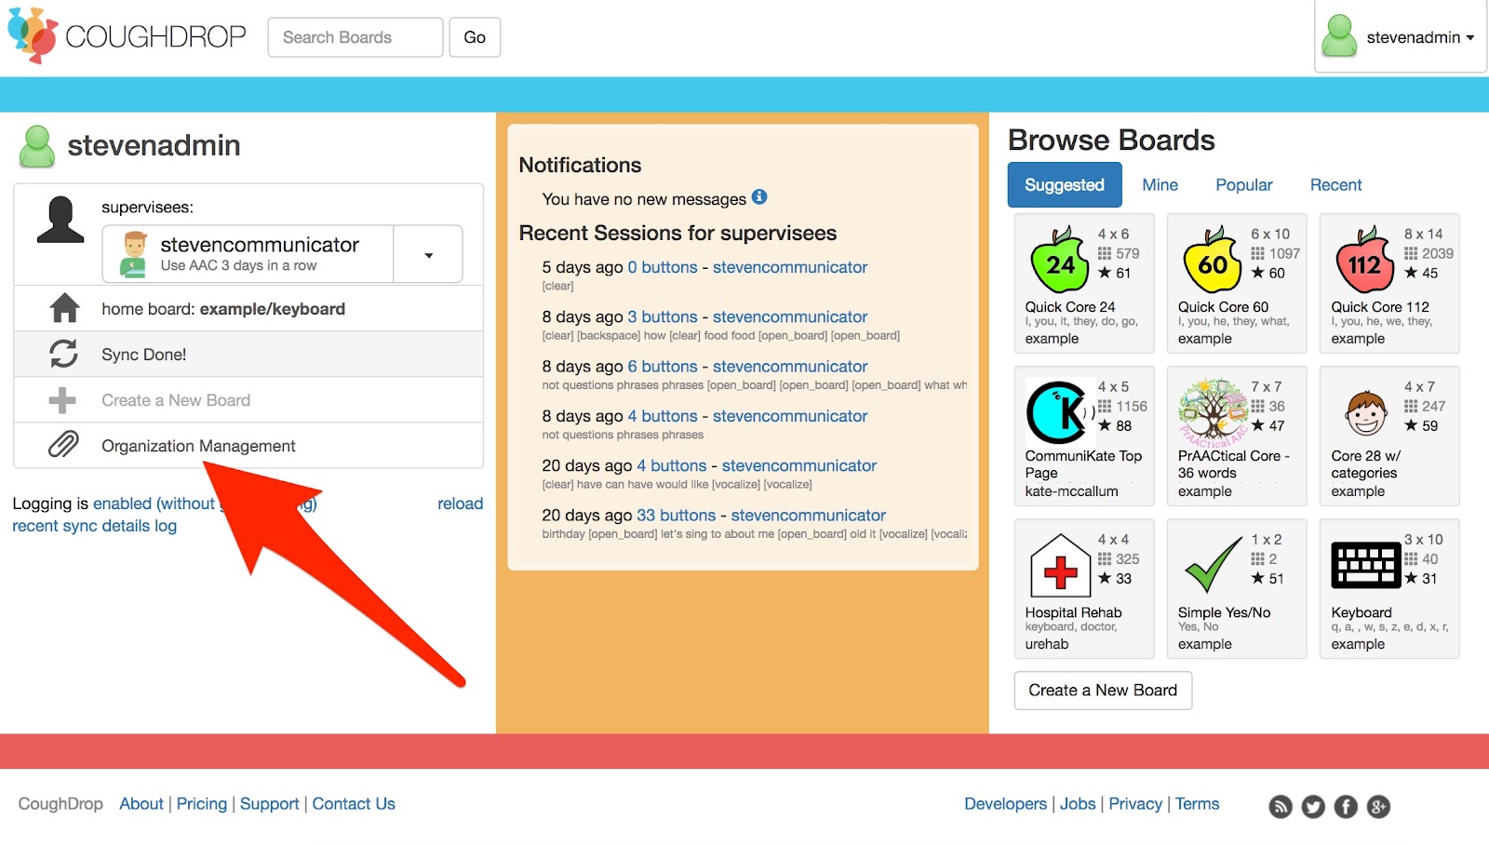Open the Terms footer link
The image size is (1489, 846).
tap(1198, 803)
